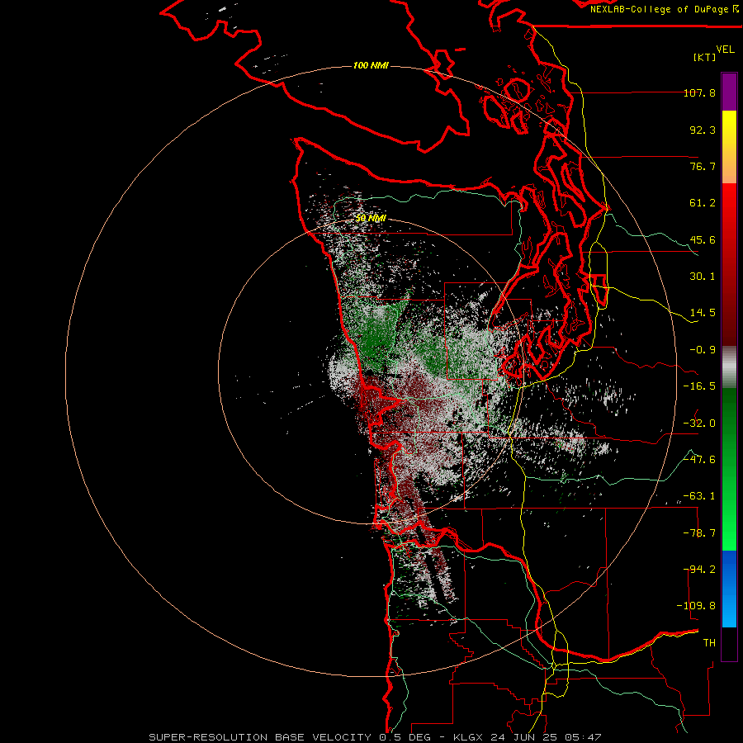This screenshot has height=743, width=743.
Task: Select the -109.8 legend value
Action: 696,606
